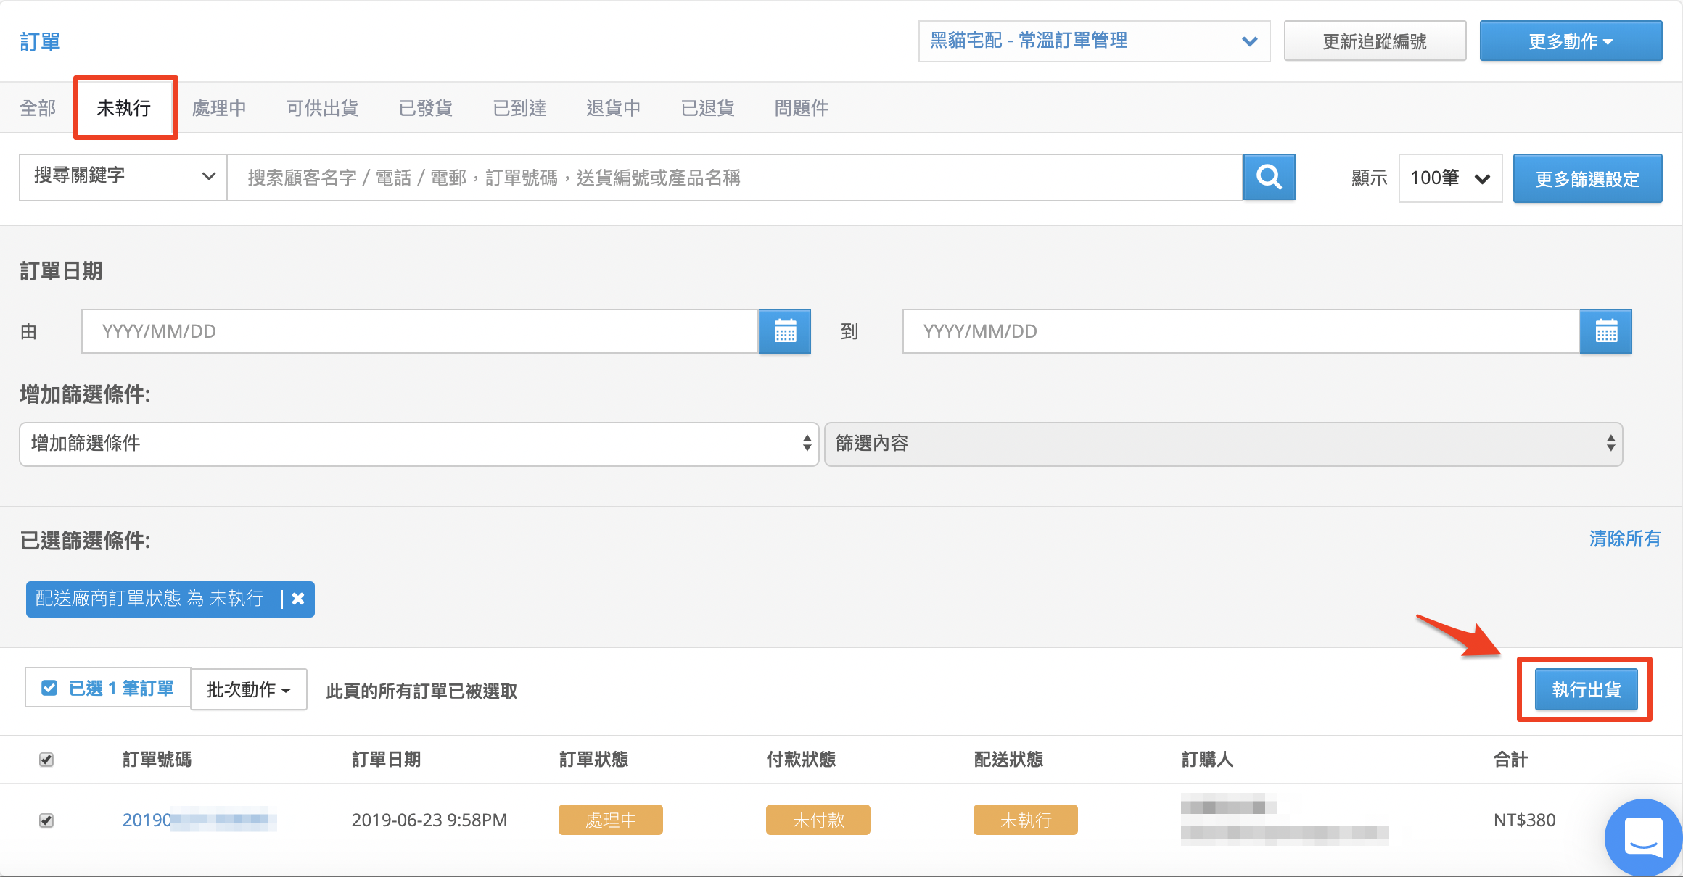Open the 搜尋關鍵字 dropdown

(123, 177)
